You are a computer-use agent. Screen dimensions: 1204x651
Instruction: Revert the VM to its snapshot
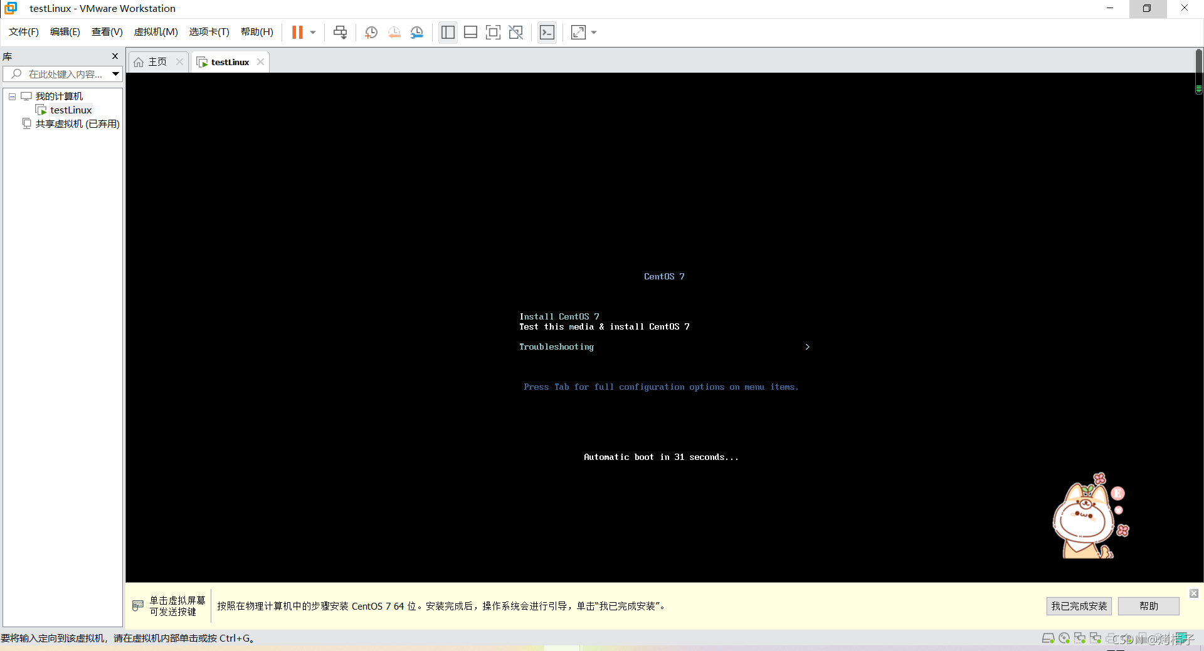tap(394, 33)
